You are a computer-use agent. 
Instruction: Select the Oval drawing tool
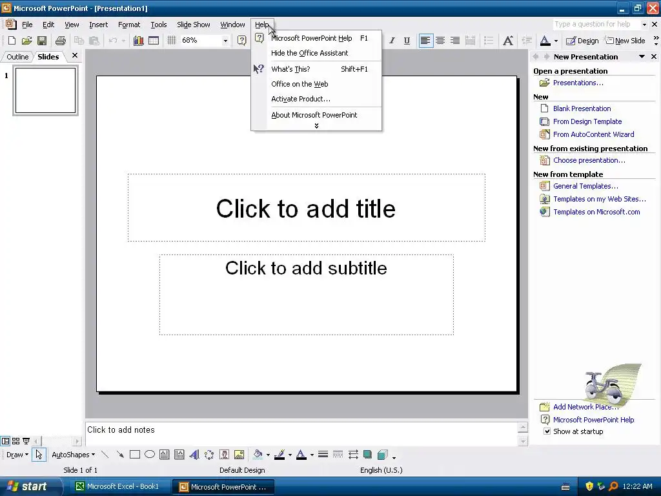pos(150,455)
